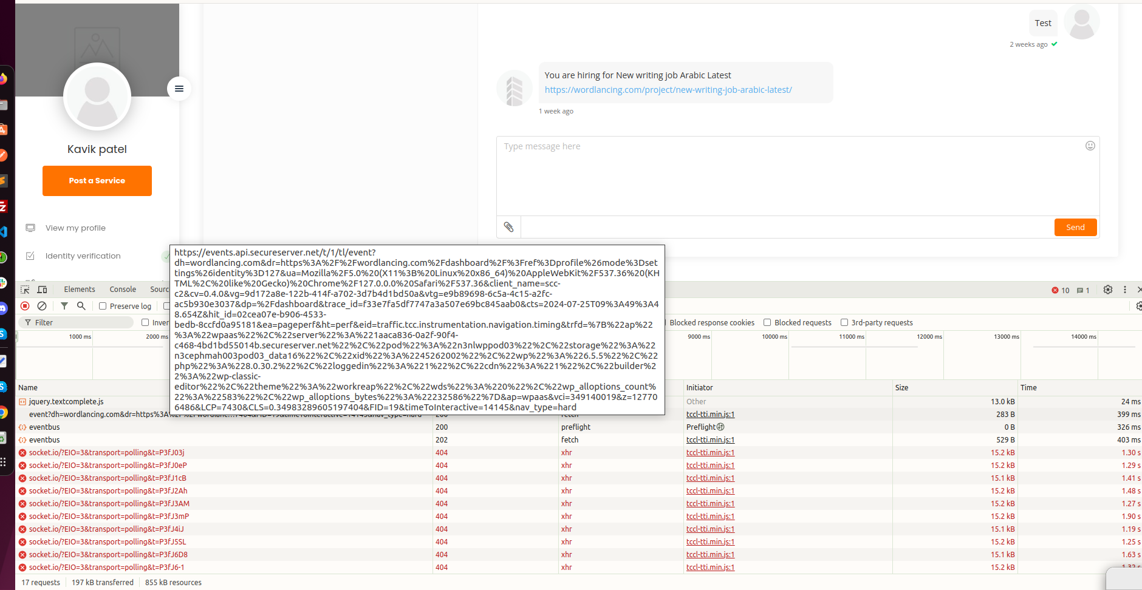Click the inspect element picker icon

tap(25, 290)
